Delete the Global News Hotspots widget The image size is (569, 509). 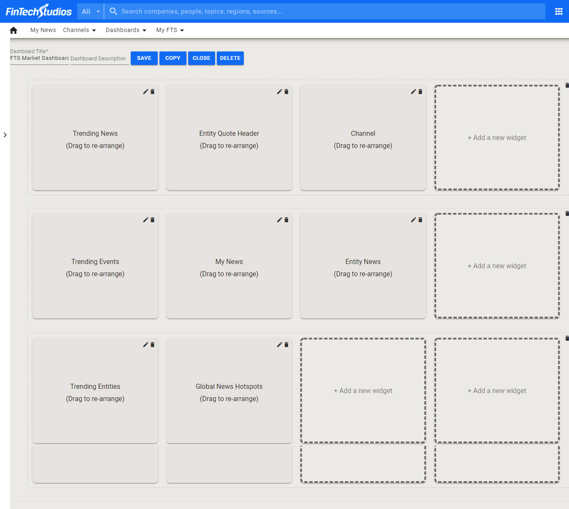(286, 345)
